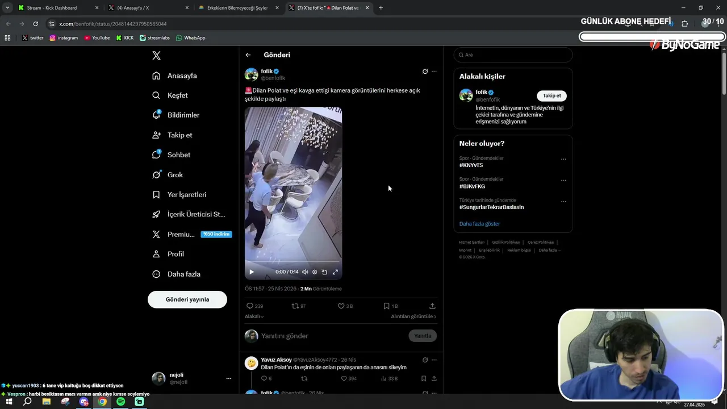This screenshot has height=409, width=727.
Task: Open Spotify from the taskbar
Action: (x=120, y=402)
